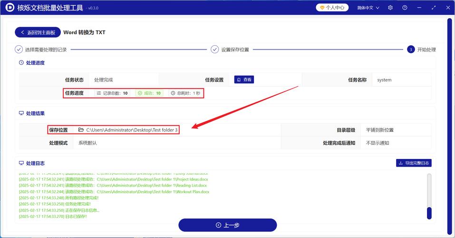Maximize the window with the expand icon
This screenshot has width=455, height=238.
434,8
